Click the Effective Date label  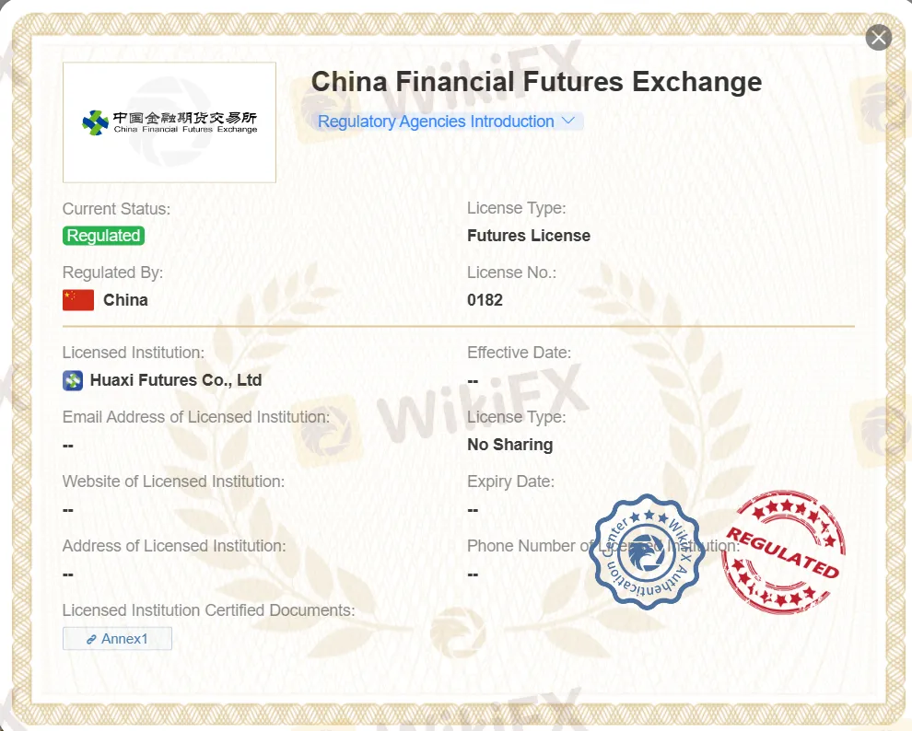(519, 353)
